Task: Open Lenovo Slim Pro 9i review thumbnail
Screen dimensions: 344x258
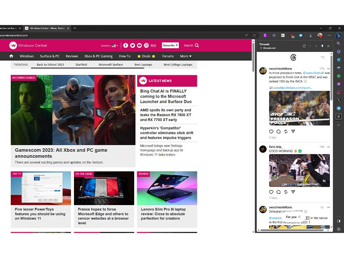Action: coord(167,188)
